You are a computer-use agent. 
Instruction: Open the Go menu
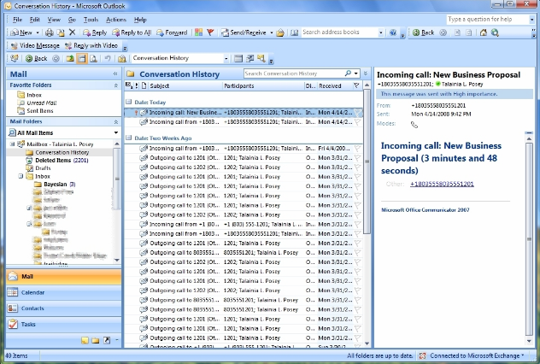pos(72,20)
